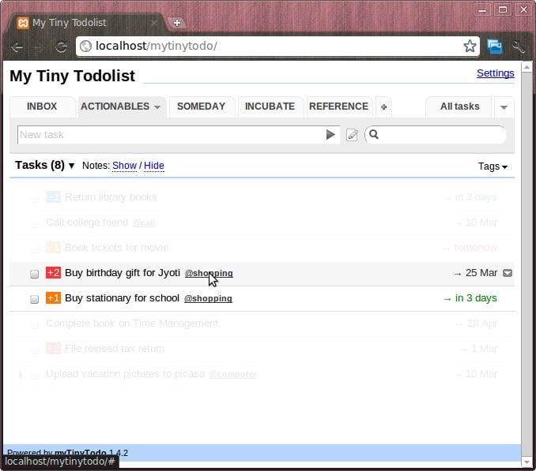Viewport: 536px width, 471px height.
Task: Open the browser wrench menu
Action: pos(519,47)
